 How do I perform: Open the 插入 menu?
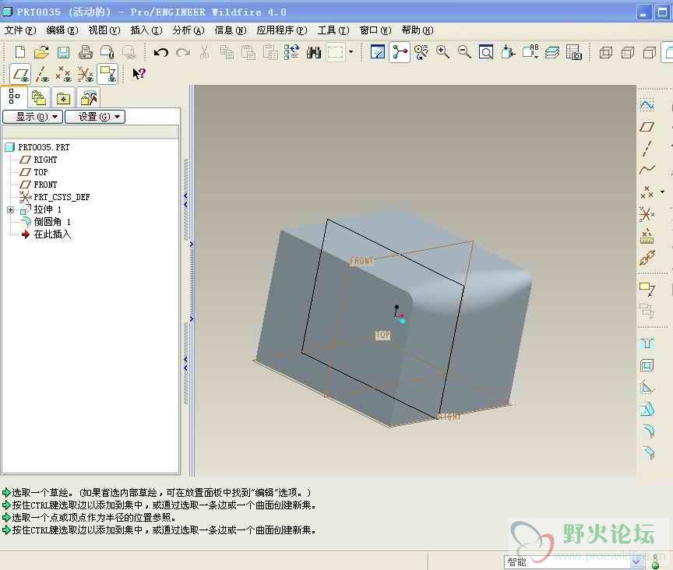(x=146, y=30)
